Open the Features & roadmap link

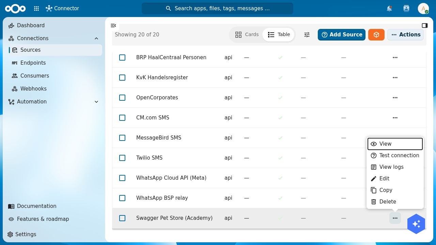click(54, 219)
